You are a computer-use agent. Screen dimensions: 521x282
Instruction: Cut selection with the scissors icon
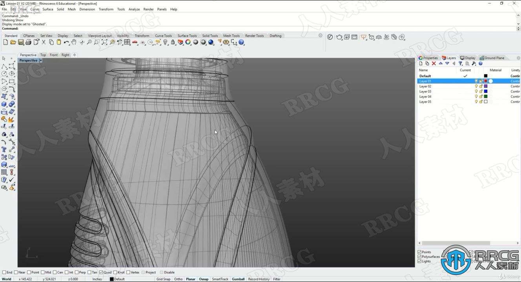point(44,42)
